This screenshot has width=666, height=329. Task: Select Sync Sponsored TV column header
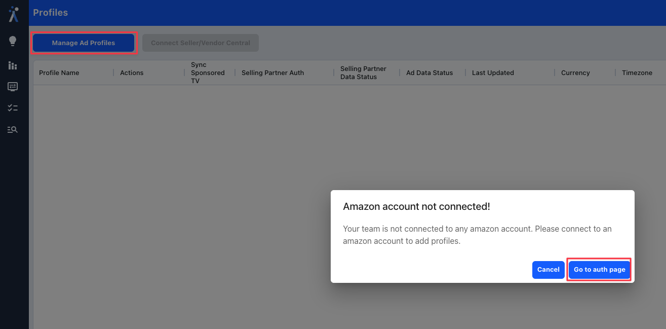(208, 73)
